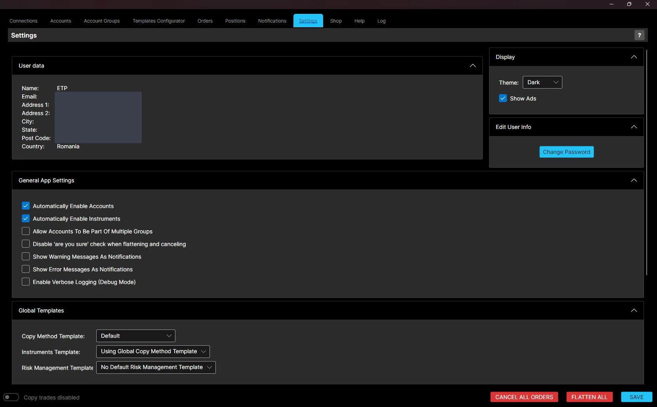657x407 pixels.
Task: Click the settings page vertical scrollbar
Action: pyautogui.click(x=647, y=162)
